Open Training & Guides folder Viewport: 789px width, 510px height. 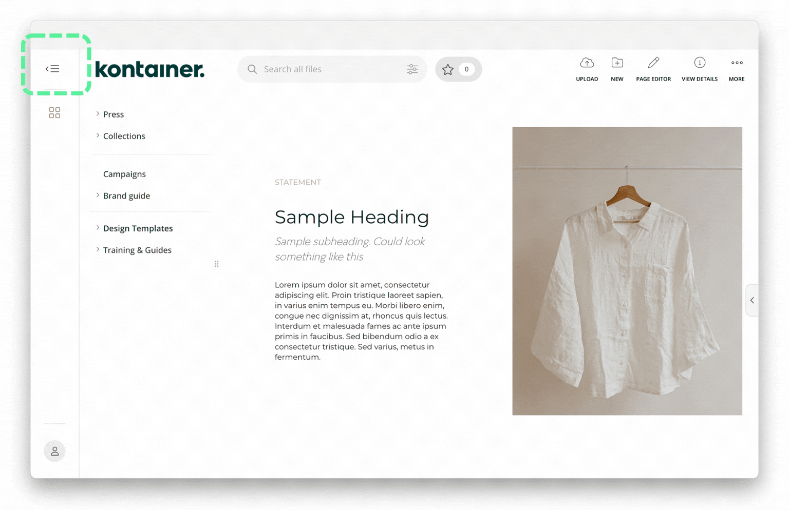pyautogui.click(x=137, y=250)
